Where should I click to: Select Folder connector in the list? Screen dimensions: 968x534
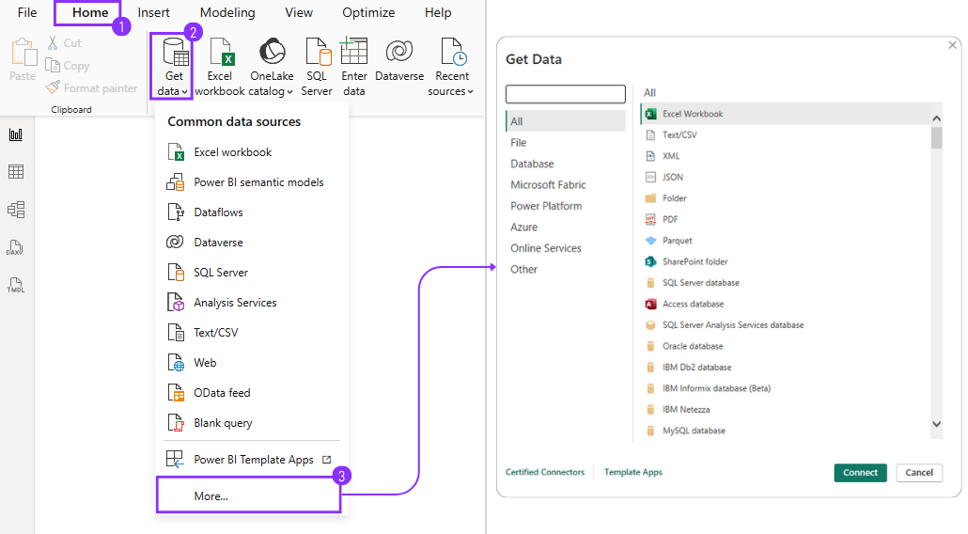pyautogui.click(x=786, y=198)
